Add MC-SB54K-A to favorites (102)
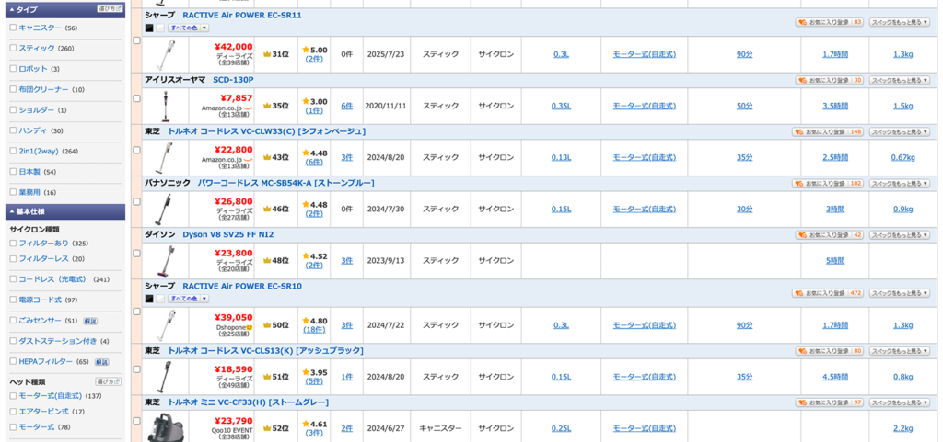The width and height of the screenshot is (943, 442). pyautogui.click(x=828, y=184)
